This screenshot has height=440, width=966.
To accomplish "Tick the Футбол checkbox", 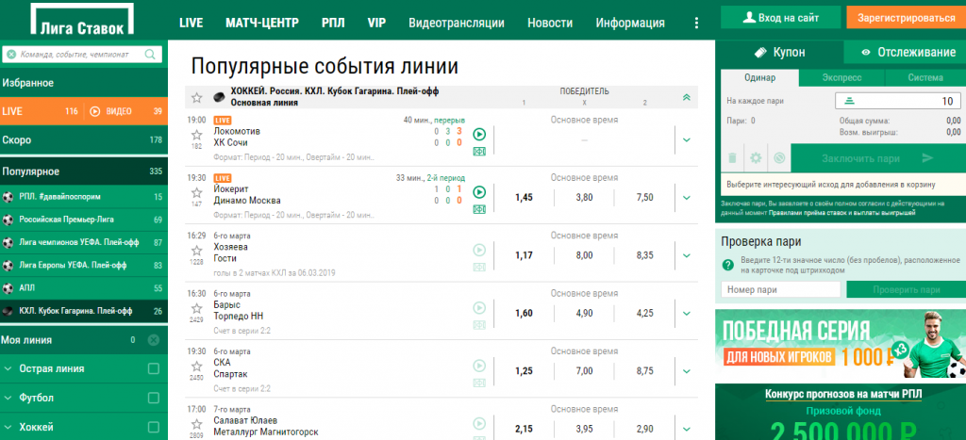I will pyautogui.click(x=154, y=399).
